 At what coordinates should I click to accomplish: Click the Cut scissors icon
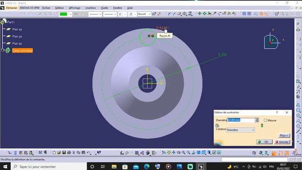click(x=74, y=153)
